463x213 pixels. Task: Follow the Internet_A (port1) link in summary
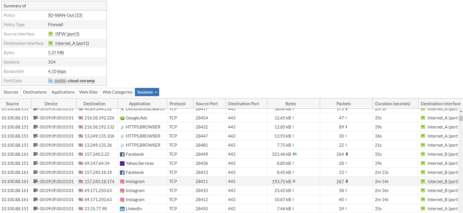click(72, 43)
